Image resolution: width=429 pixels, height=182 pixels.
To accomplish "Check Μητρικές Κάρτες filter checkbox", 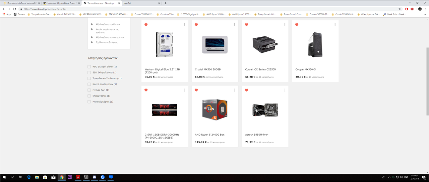I will (x=89, y=102).
